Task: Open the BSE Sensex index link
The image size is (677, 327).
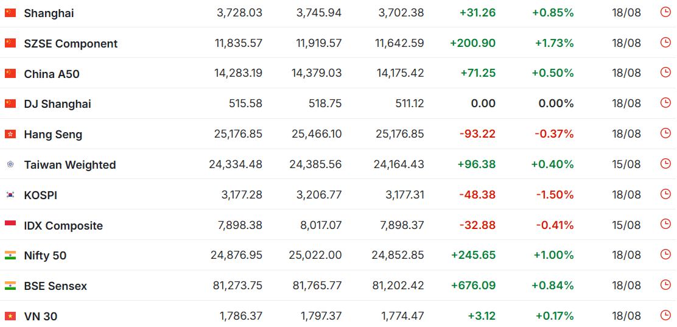Action: tap(55, 286)
